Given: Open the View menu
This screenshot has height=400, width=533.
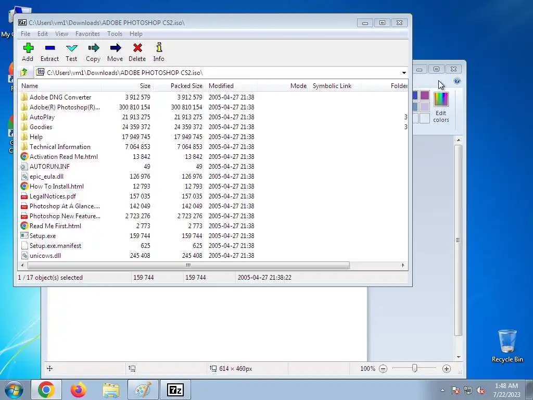Looking at the screenshot, I should point(61,34).
